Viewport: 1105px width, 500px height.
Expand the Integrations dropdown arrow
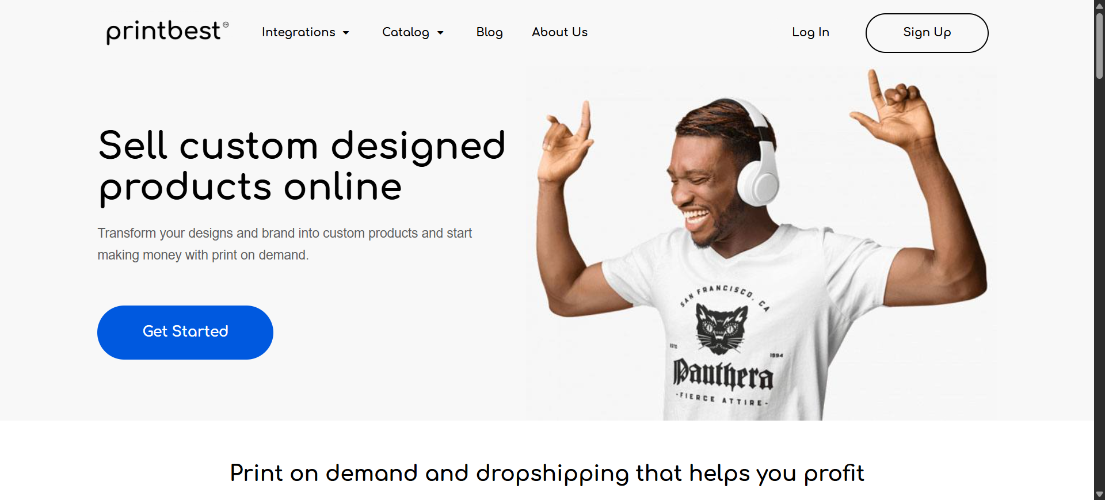coord(346,33)
